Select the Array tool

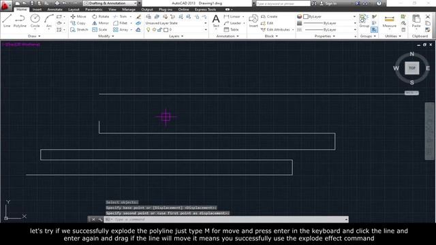121,29
